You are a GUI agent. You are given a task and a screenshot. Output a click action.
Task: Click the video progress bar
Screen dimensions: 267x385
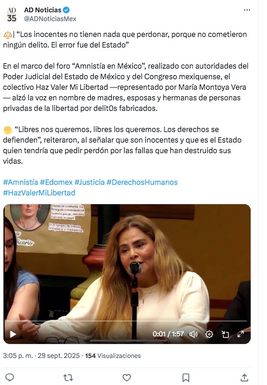coord(127,321)
